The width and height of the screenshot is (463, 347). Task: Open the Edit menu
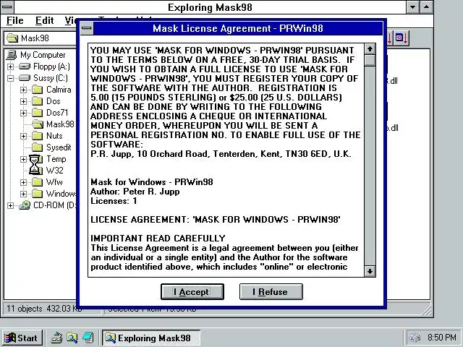(x=44, y=21)
